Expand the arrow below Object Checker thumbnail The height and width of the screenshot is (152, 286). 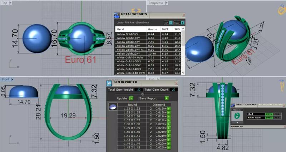coord(237,122)
